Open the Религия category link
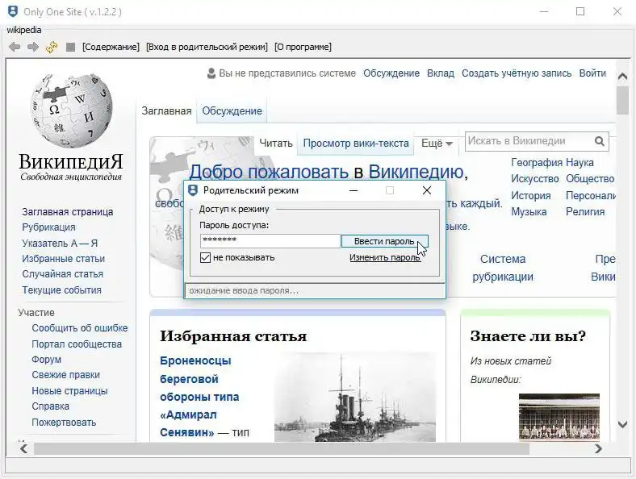 tap(585, 212)
